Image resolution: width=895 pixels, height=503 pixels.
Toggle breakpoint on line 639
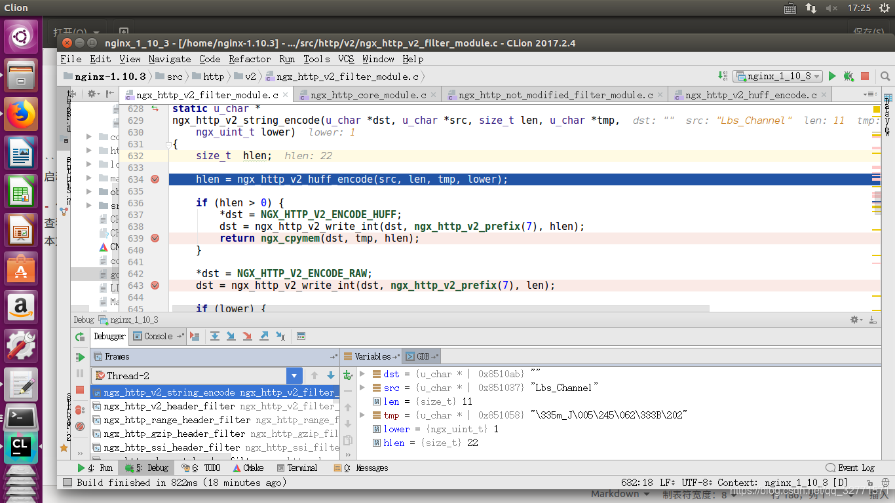point(155,238)
